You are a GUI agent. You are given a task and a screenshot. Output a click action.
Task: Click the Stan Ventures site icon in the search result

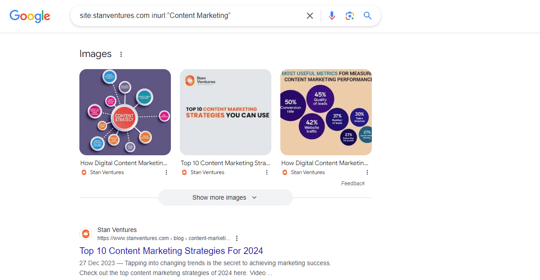click(x=86, y=234)
